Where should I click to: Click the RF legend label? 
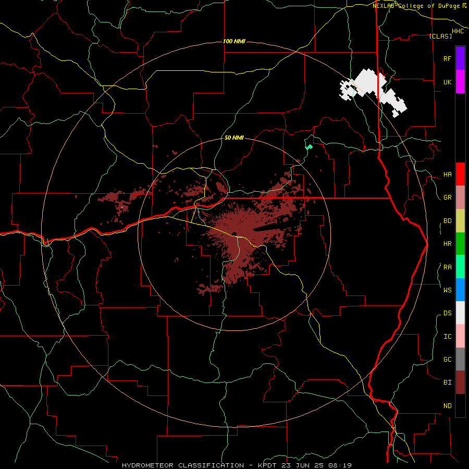coord(447,58)
